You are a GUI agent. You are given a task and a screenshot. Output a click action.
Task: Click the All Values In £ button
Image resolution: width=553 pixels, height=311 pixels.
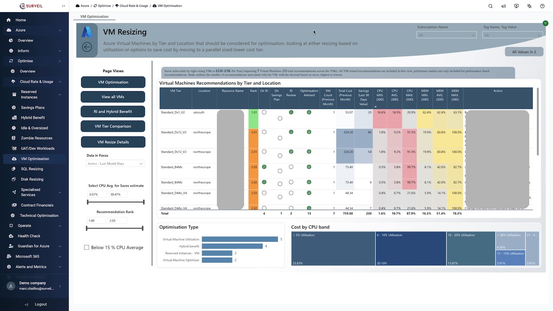[524, 52]
